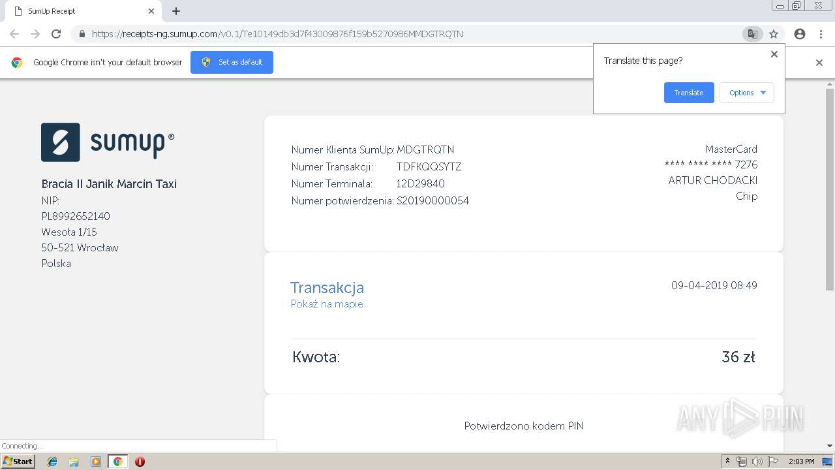
Task: Click Potwierdzono kodem PIN text
Action: 524,426
